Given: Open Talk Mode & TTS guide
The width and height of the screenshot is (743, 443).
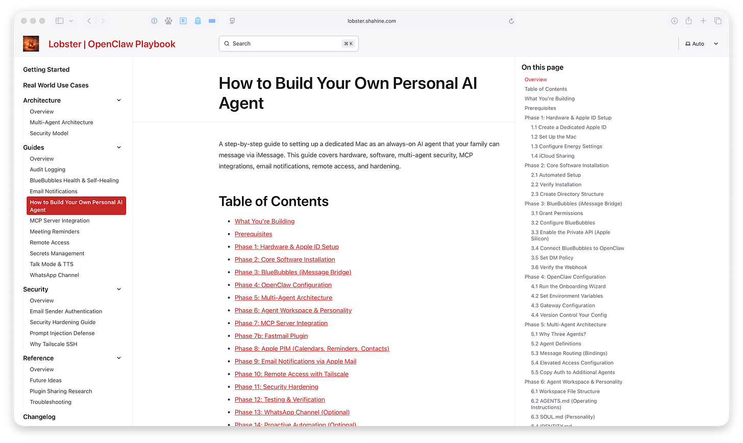Looking at the screenshot, I should tap(52, 264).
